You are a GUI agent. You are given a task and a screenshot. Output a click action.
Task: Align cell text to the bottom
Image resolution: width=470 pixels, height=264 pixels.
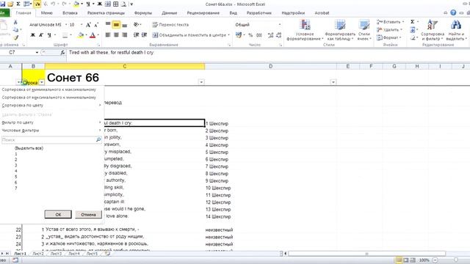click(125, 24)
